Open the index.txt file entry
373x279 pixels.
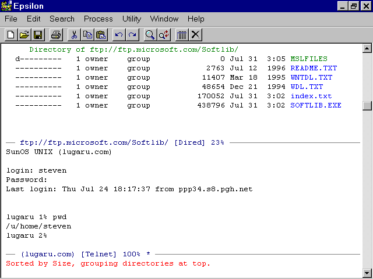311,96
